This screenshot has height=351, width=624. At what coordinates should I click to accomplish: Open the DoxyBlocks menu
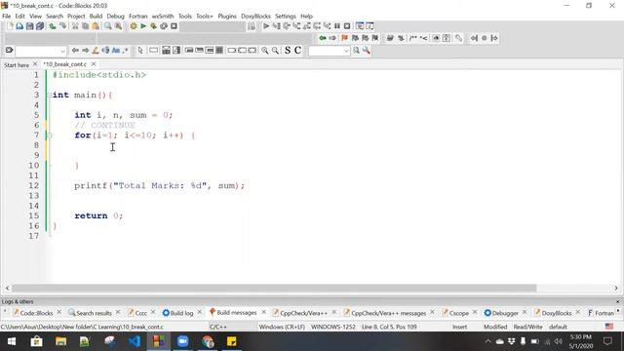(x=255, y=17)
